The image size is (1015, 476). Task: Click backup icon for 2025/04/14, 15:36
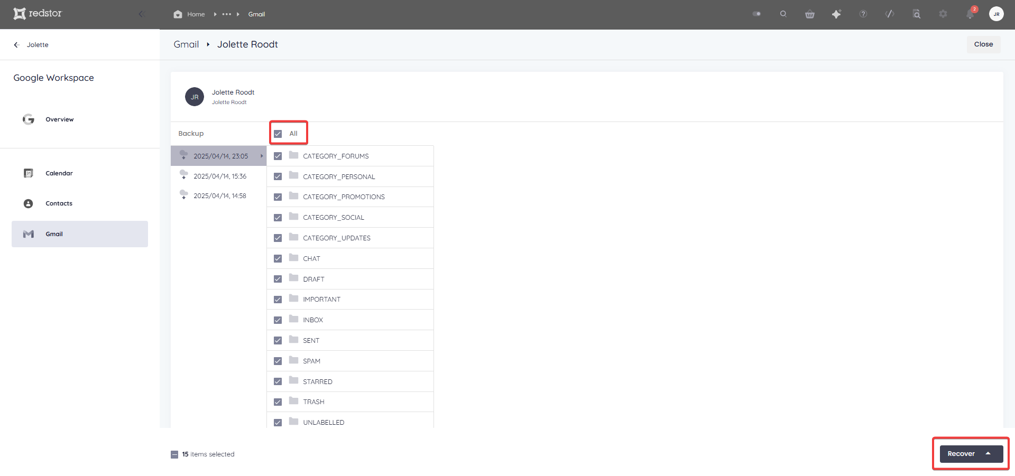pyautogui.click(x=184, y=175)
